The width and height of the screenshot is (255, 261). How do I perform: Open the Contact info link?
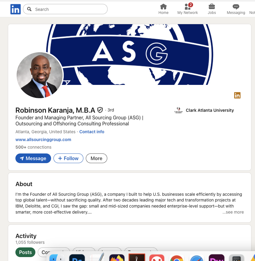tap(92, 132)
